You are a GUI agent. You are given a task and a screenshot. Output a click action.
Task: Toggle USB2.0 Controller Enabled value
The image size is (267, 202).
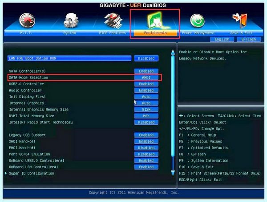pos(146,84)
